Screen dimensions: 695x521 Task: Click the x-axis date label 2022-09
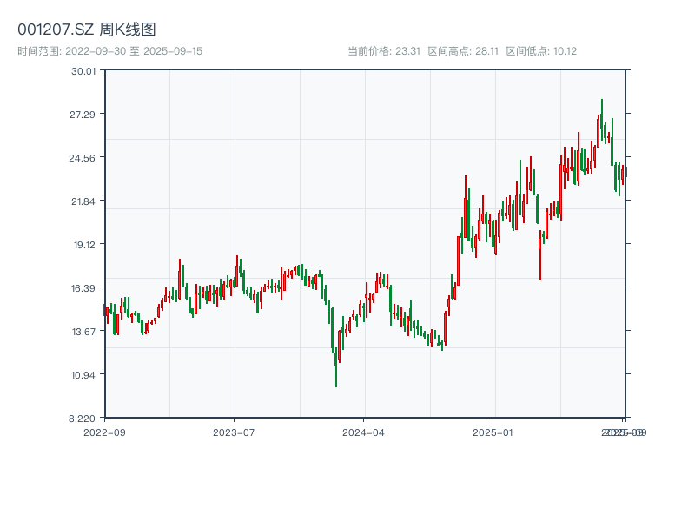[x=104, y=432]
